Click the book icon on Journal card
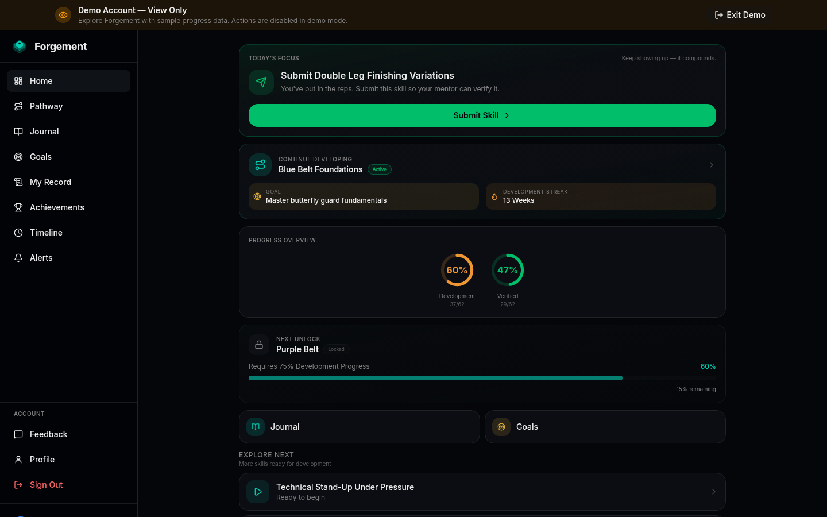Image resolution: width=827 pixels, height=517 pixels. click(x=256, y=427)
